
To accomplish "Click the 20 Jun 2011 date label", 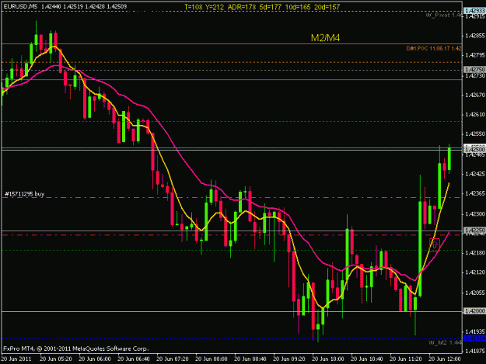I will pos(16,359).
